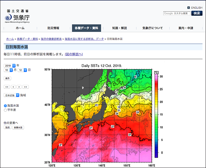
Task: Click the 他の要素へ label
Action: tap(11, 123)
